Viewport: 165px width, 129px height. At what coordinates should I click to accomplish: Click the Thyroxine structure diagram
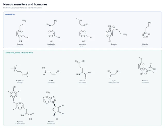point(20,103)
